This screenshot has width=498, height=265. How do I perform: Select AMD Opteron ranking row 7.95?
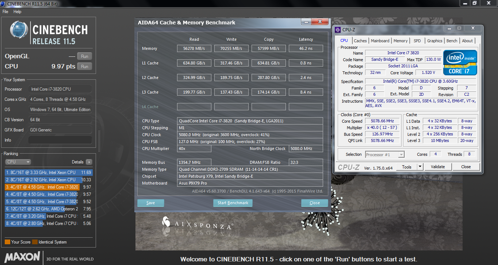(x=49, y=209)
